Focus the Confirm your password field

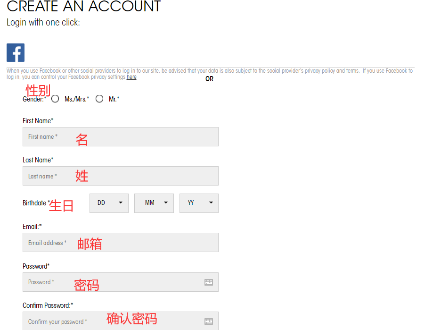click(121, 321)
